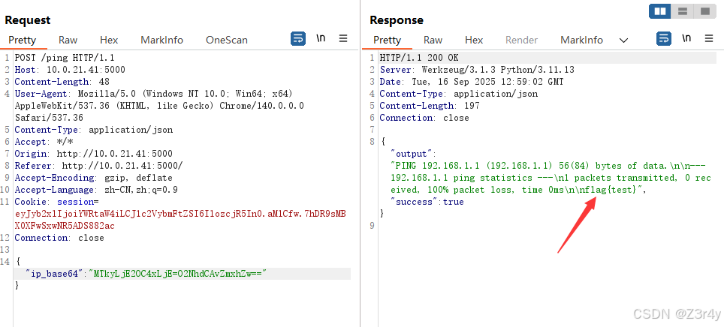Screen dimensions: 724x327
Task: Select combined single-pane layout icon
Action: (x=705, y=11)
